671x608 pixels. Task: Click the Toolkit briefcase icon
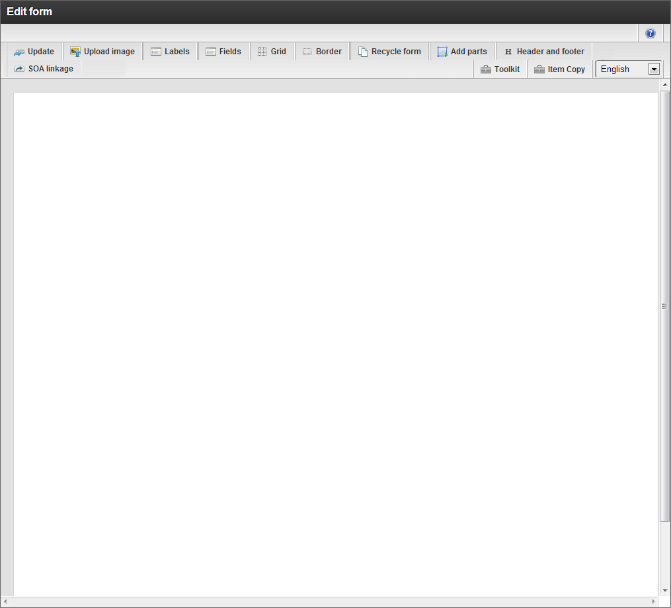(486, 69)
